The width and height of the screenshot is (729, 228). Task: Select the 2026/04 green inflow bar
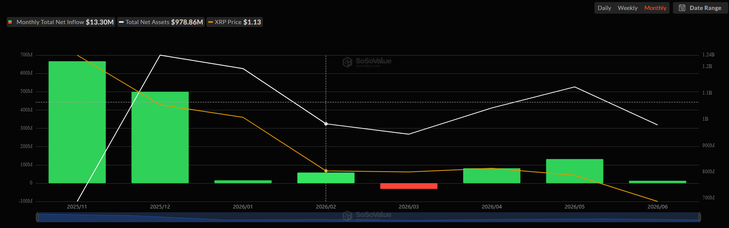[492, 176]
